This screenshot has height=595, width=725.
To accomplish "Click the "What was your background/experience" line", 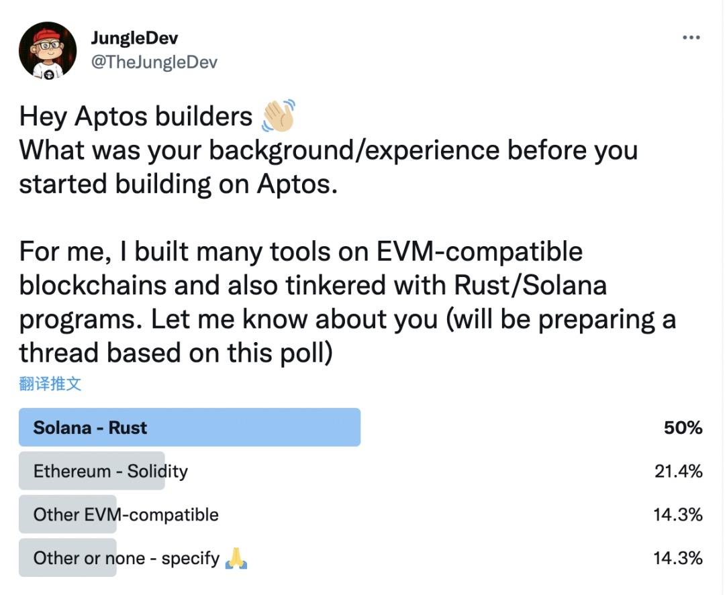I will point(328,150).
